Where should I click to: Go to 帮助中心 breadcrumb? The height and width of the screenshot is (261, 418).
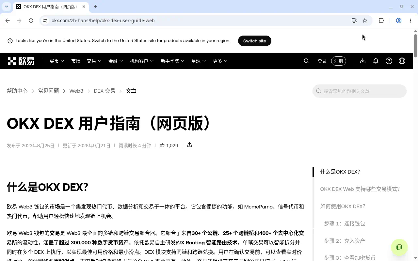(17, 91)
